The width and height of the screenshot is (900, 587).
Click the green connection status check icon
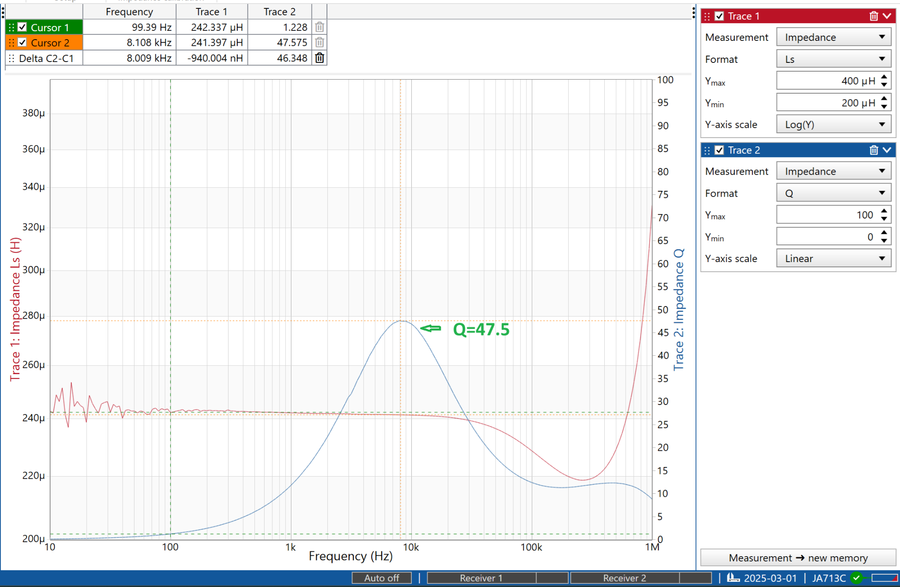(x=856, y=578)
